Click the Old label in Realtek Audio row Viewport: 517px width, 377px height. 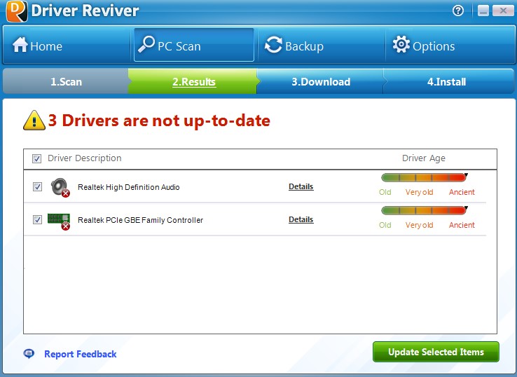tap(385, 192)
